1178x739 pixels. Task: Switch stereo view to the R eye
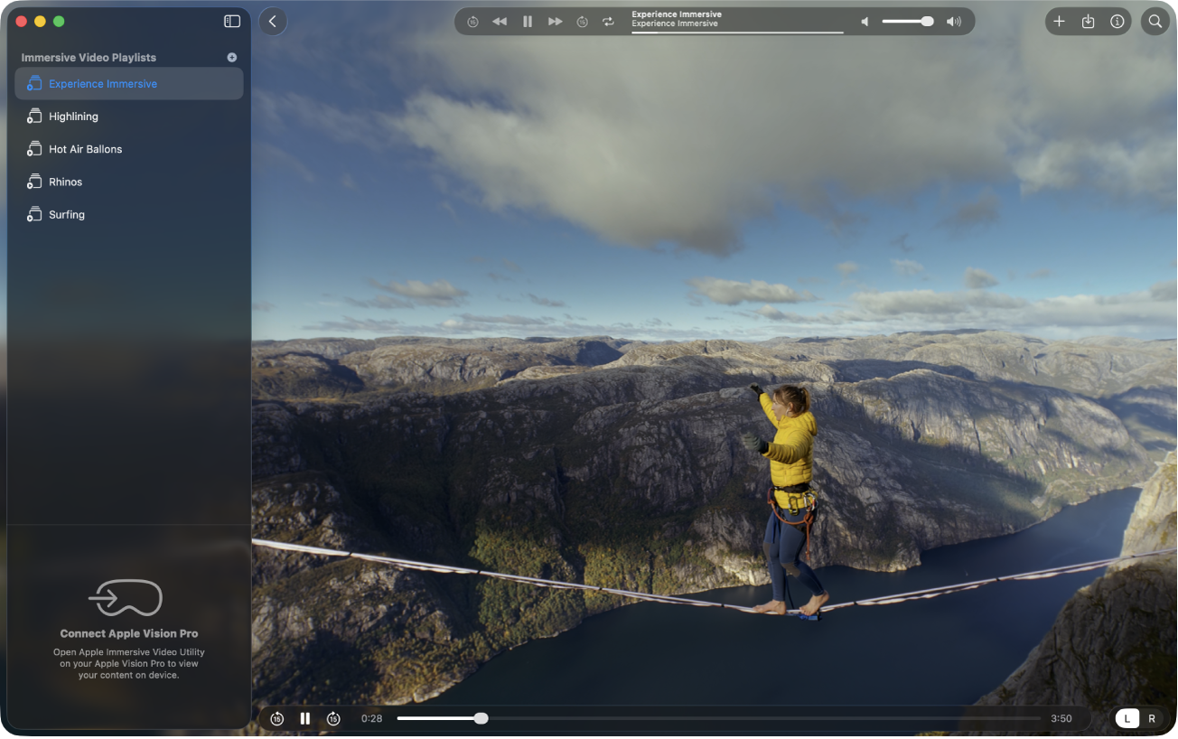(1152, 718)
